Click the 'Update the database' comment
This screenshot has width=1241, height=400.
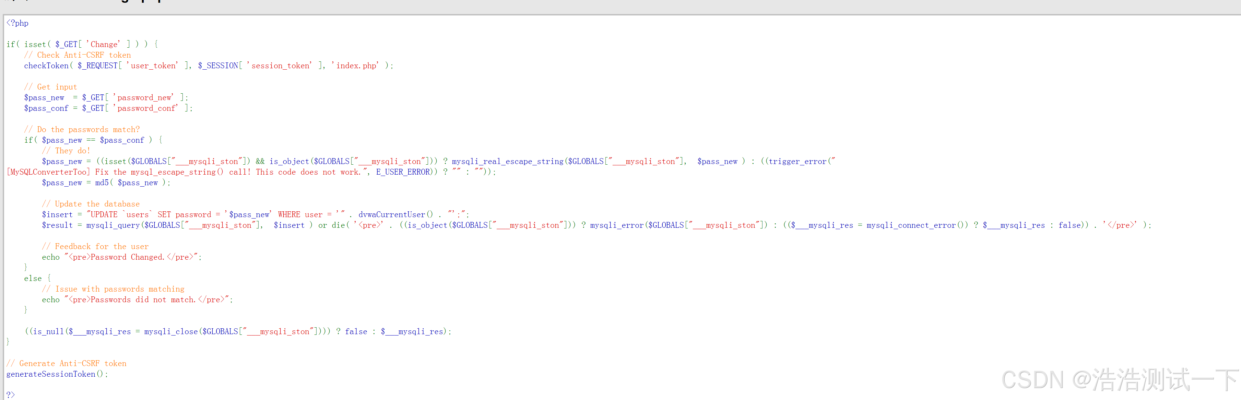click(x=91, y=204)
